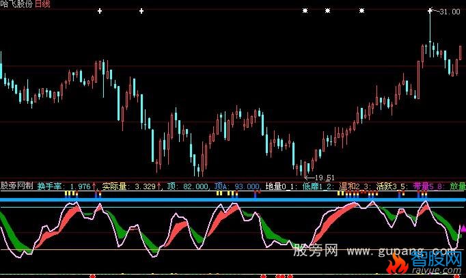Click the 地量0_1 legend label
The height and width of the screenshot is (278, 466).
[x=281, y=186]
